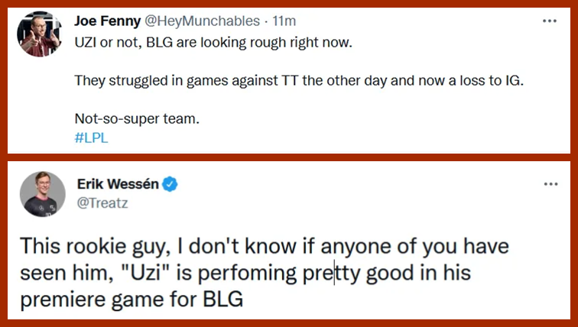This screenshot has height=327, width=578.
Task: Open more options on Erik Wessén's tweet
Action: [549, 185]
